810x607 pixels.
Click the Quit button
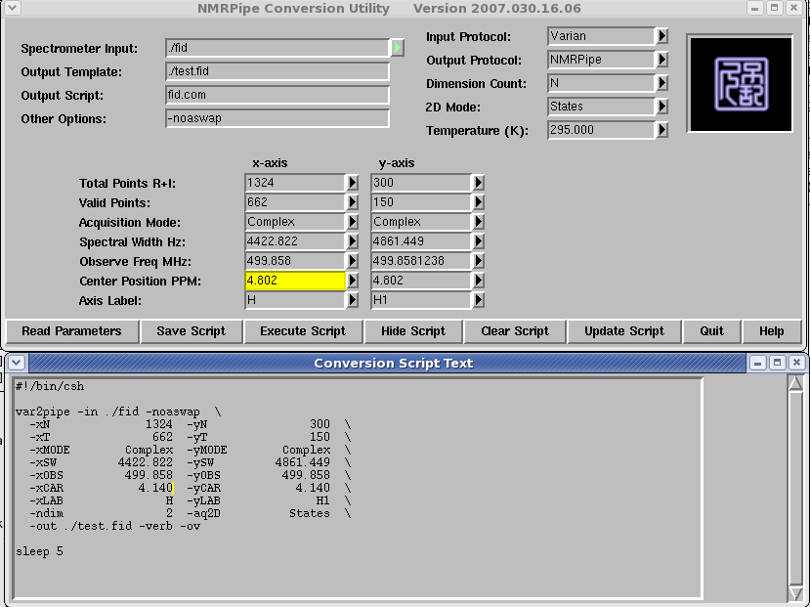(x=712, y=331)
